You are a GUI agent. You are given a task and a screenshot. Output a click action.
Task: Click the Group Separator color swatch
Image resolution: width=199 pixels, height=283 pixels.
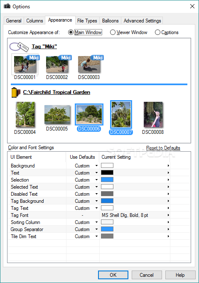tap(107, 229)
